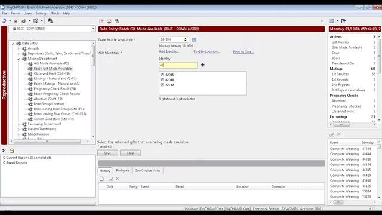Click the Reproductive sidebar tab
Screen dimensions: 382x215
pyautogui.click(x=4, y=85)
